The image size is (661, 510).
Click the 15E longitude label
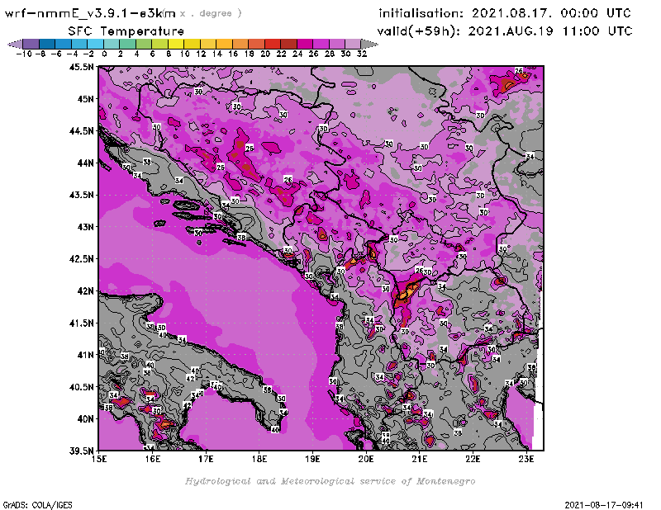(x=99, y=459)
